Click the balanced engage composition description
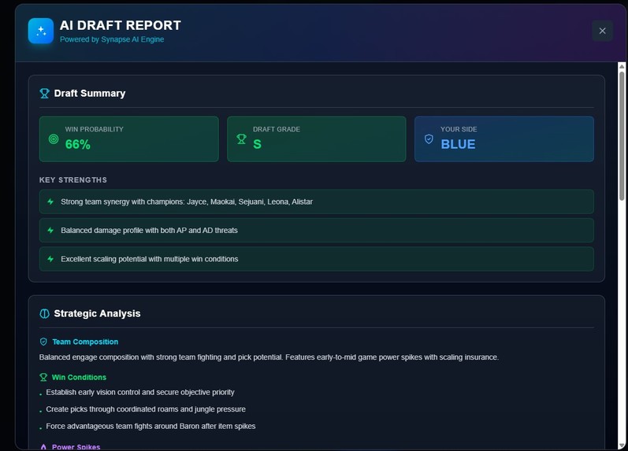 269,357
